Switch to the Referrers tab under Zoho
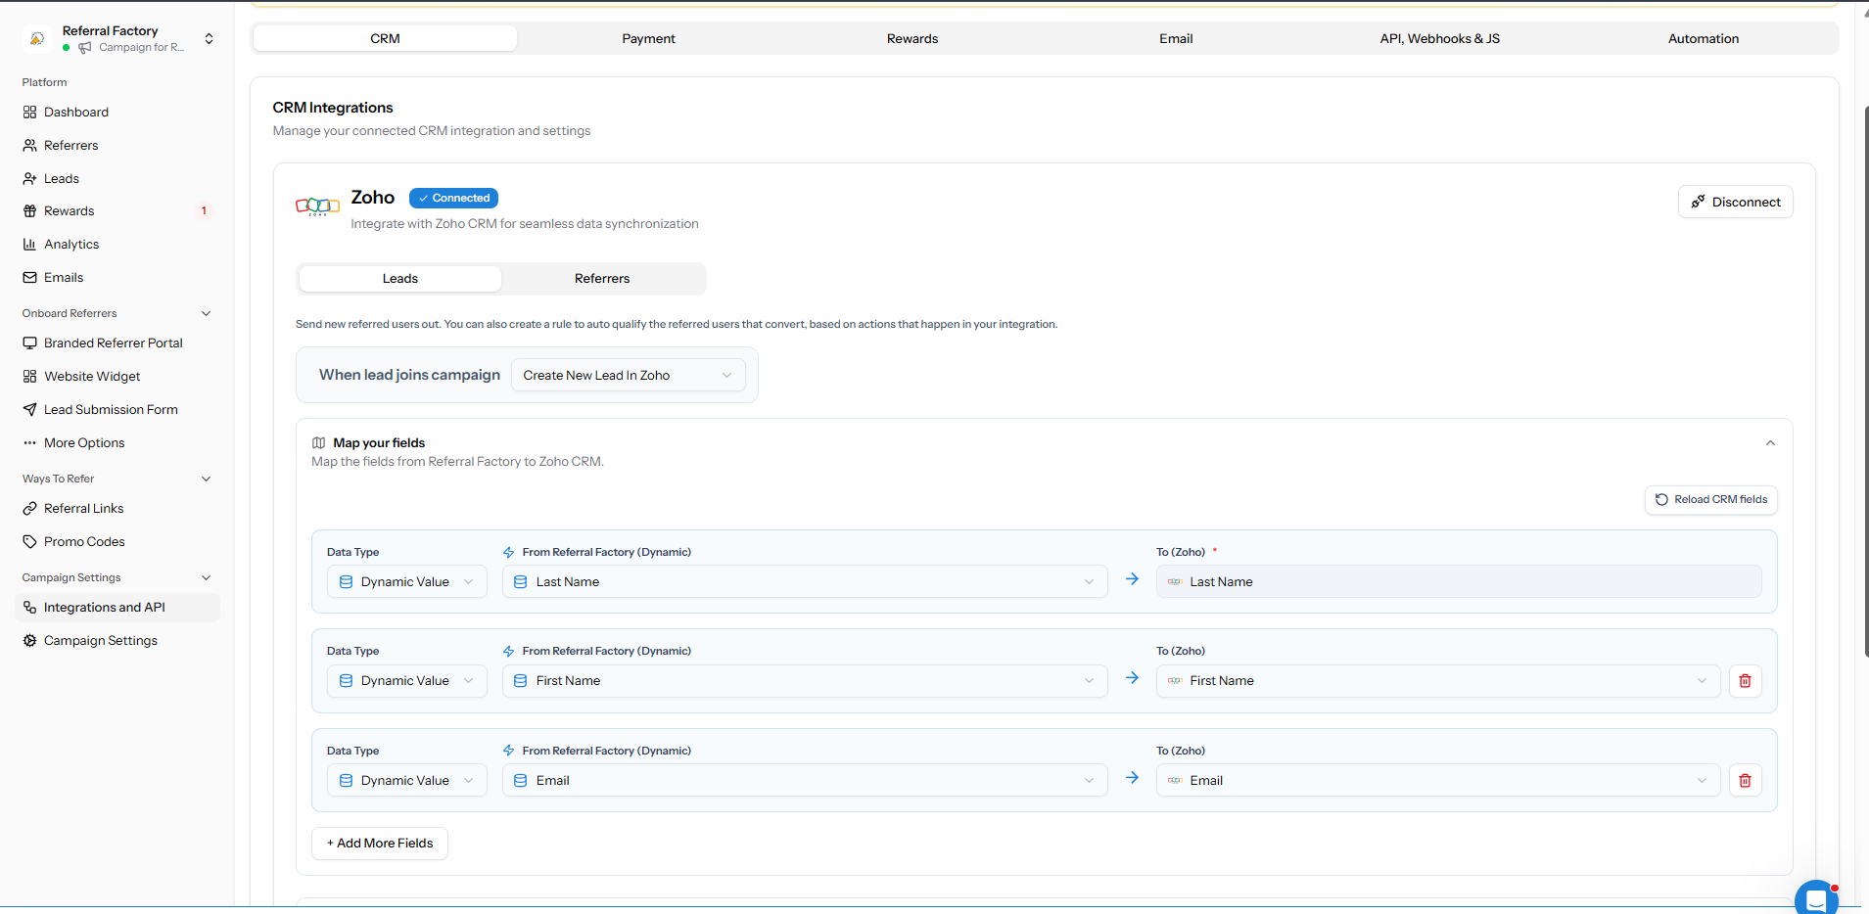This screenshot has width=1869, height=914. [602, 279]
